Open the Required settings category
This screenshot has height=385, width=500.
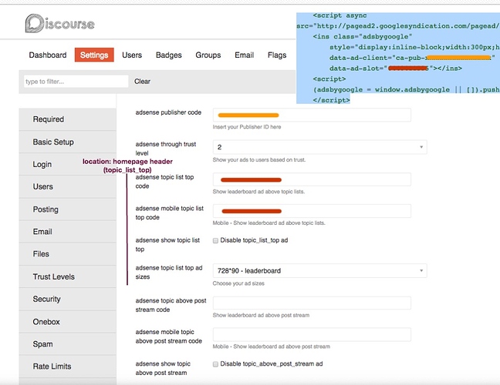[68, 119]
